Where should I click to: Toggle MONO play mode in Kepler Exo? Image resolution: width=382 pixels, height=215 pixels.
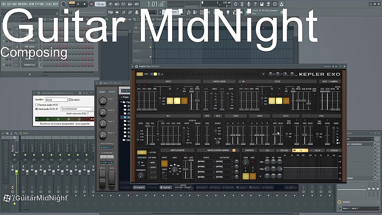(x=152, y=163)
